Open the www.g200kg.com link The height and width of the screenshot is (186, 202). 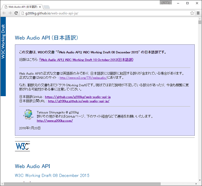pyautogui.click(x=55, y=121)
